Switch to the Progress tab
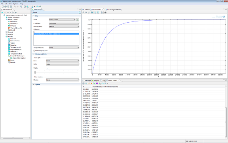Screen dimensions: 228x143 point(96,81)
